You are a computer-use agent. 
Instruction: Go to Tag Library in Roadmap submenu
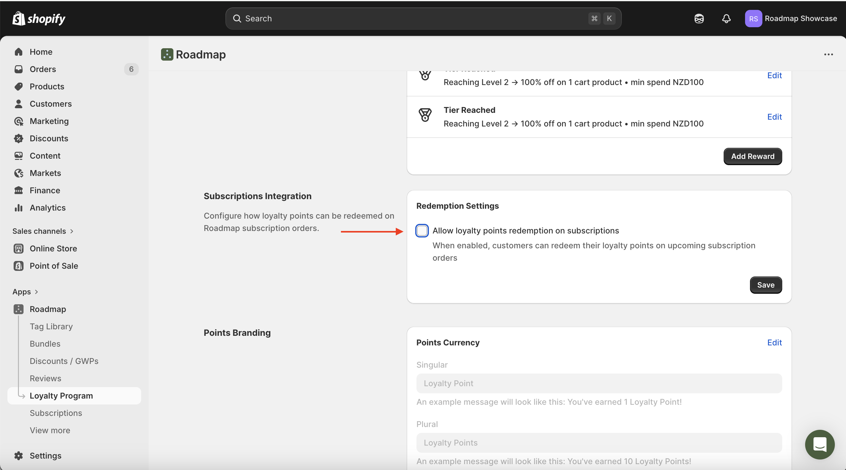pos(51,326)
